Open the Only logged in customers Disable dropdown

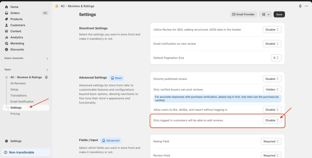(272, 120)
